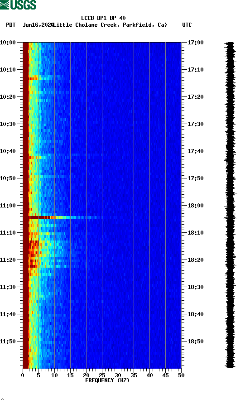This screenshot has height=404, width=250.
Task: Click the 17:20 UTC time label
Action: tap(195, 97)
